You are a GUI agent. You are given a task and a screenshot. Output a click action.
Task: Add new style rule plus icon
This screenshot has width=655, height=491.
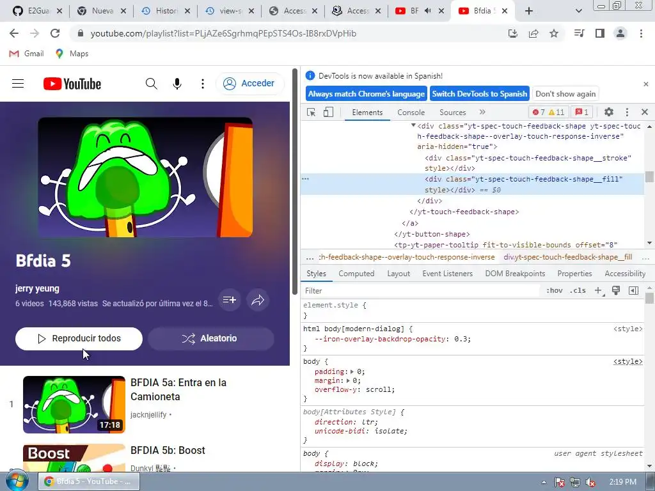pyautogui.click(x=598, y=291)
